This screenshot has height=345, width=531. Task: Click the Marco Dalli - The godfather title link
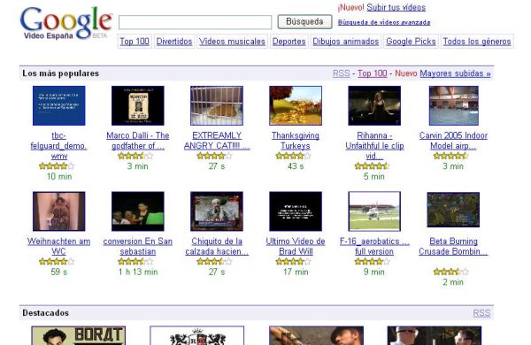coord(138,141)
